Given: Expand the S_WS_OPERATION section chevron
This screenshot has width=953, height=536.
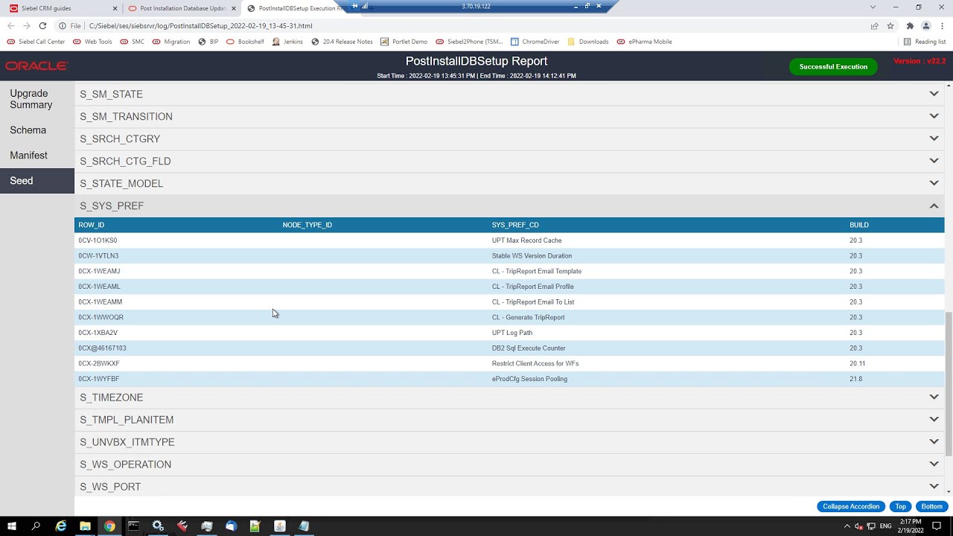Looking at the screenshot, I should pyautogui.click(x=934, y=464).
